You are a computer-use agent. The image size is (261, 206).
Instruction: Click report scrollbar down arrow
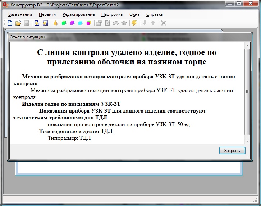point(247,141)
